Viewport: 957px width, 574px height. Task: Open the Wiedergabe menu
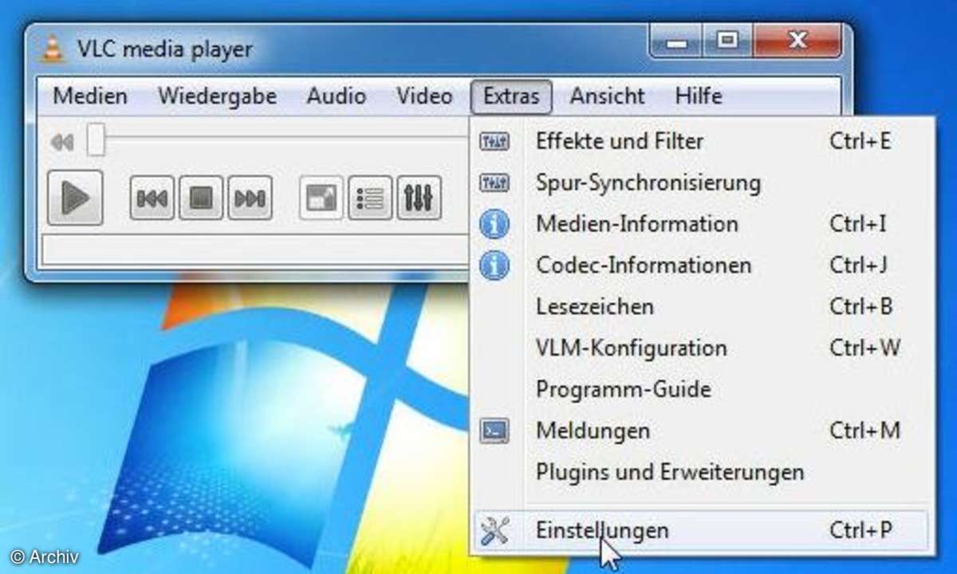(x=217, y=96)
